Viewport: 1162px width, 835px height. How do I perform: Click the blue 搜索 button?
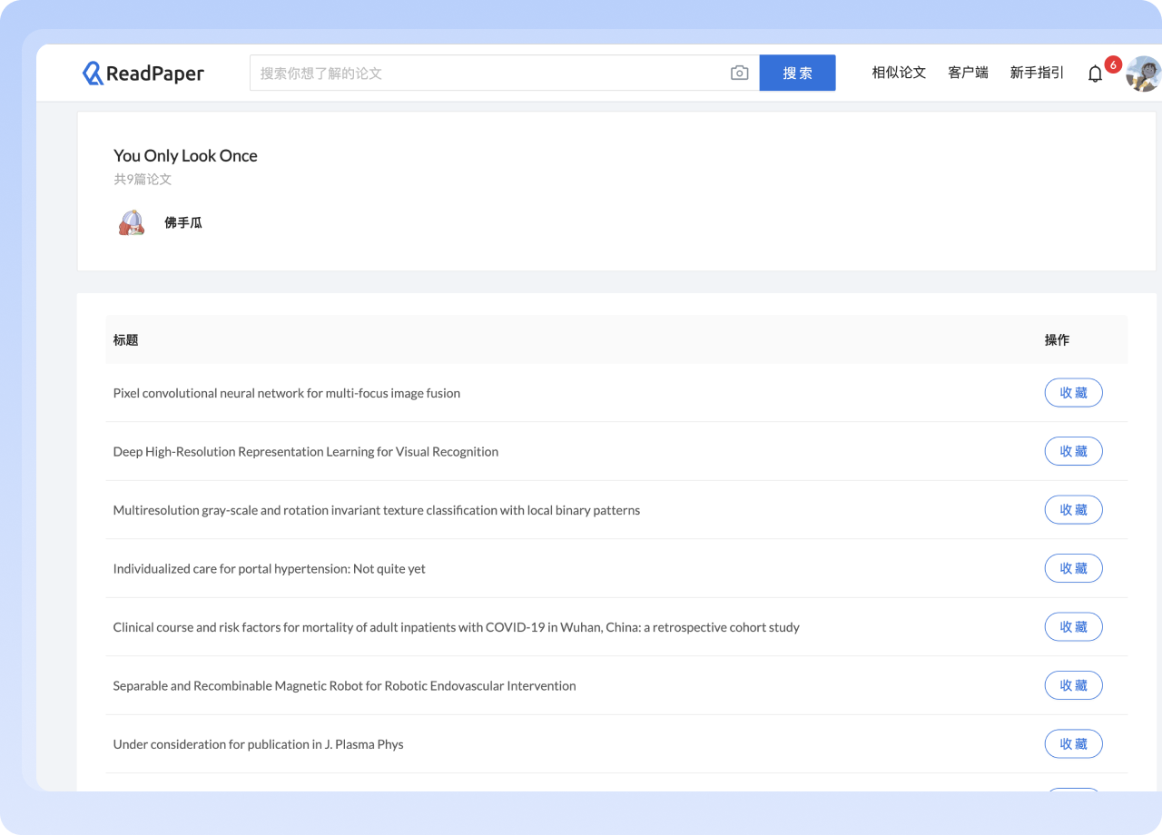[x=797, y=74]
